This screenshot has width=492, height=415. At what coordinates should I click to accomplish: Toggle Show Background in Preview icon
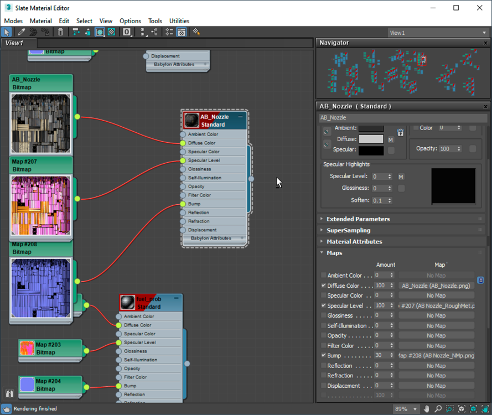point(111,33)
